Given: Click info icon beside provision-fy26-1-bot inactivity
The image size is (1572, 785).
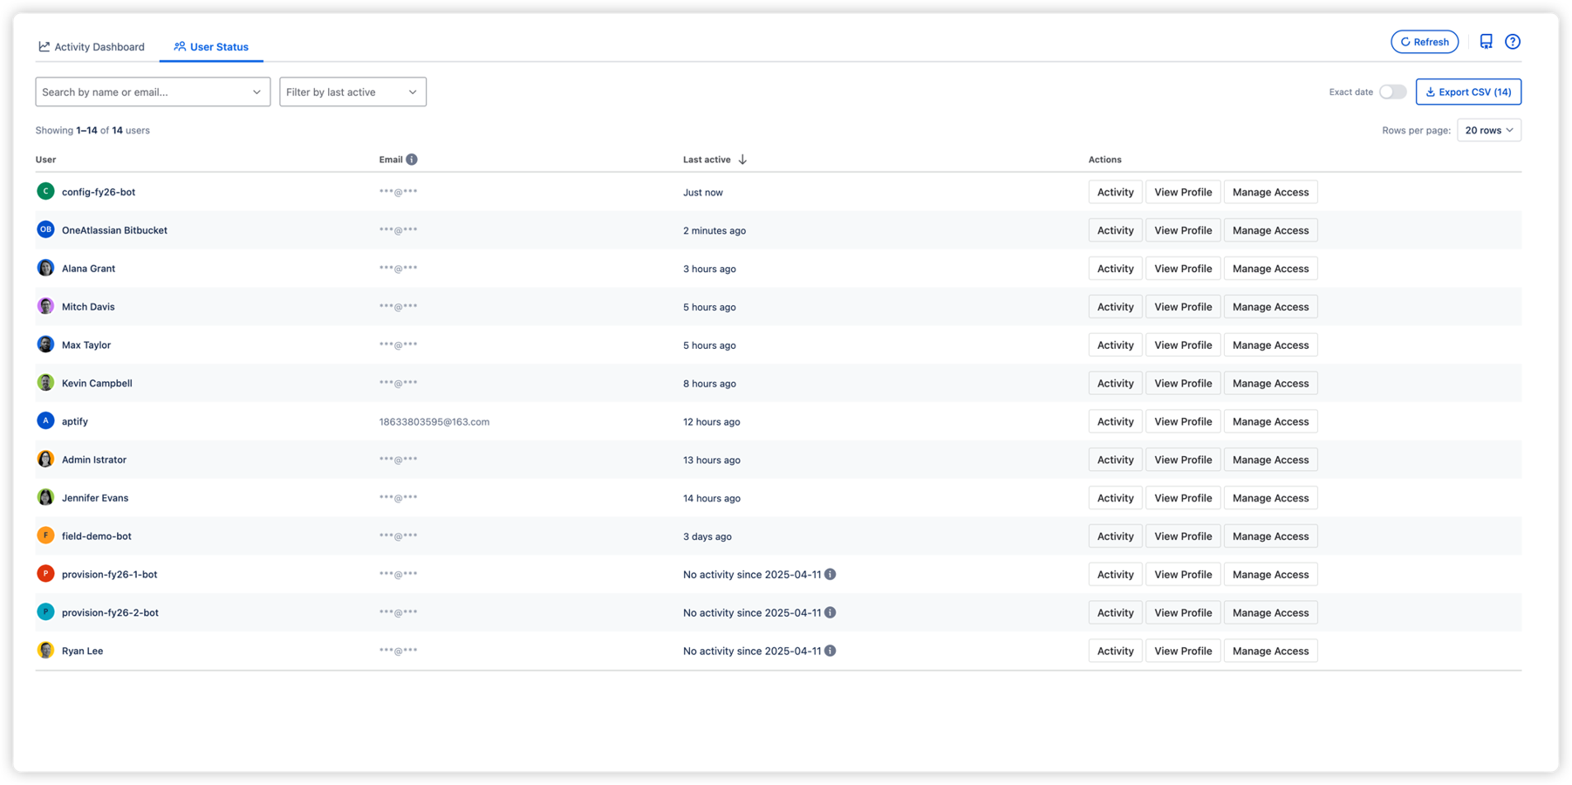Looking at the screenshot, I should tap(830, 575).
